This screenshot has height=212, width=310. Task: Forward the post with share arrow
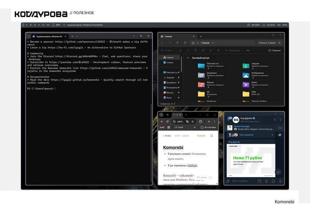coord(280,135)
